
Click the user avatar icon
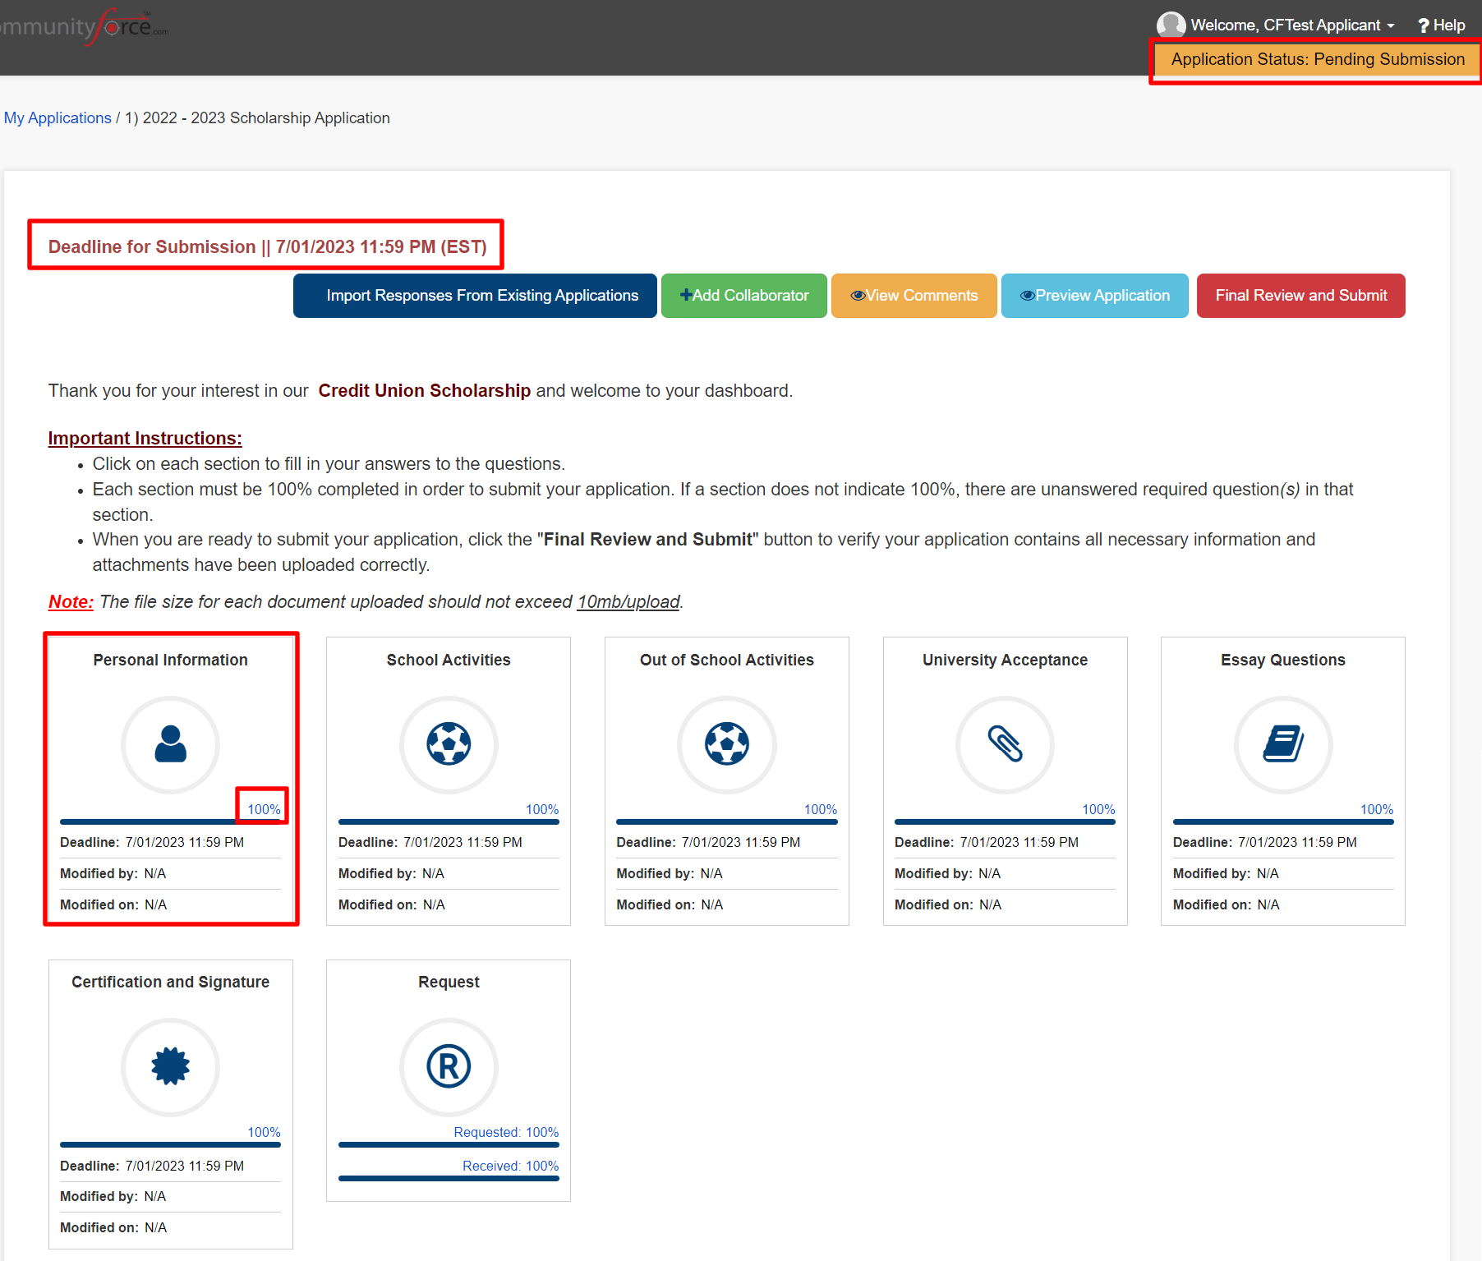pyautogui.click(x=1171, y=25)
